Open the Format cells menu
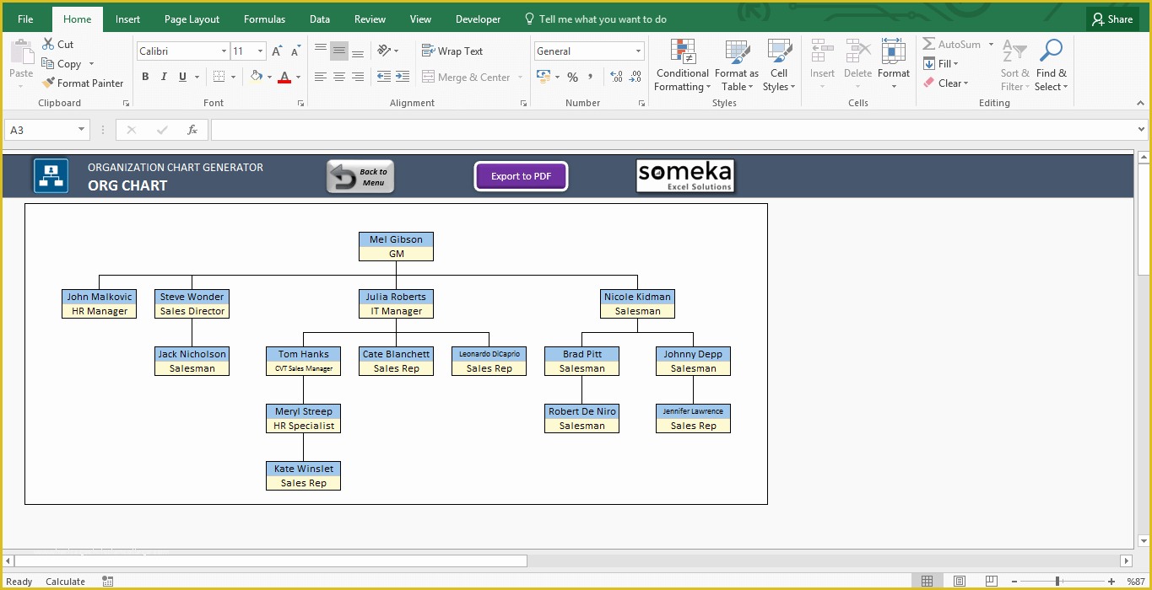The image size is (1152, 590). (x=894, y=66)
